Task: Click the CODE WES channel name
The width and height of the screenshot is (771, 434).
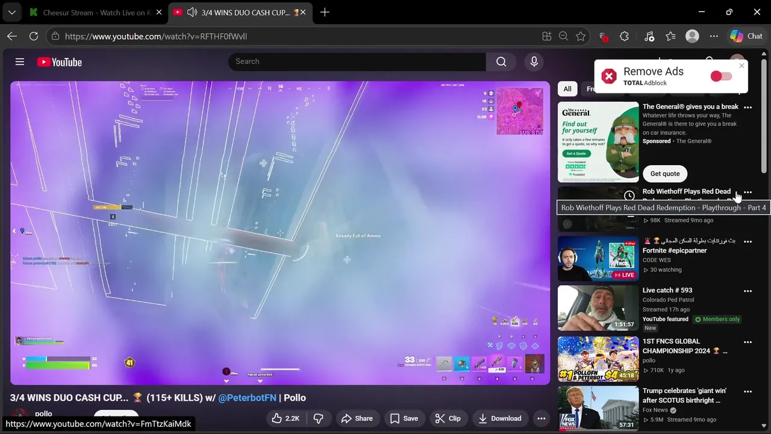Action: (x=657, y=260)
